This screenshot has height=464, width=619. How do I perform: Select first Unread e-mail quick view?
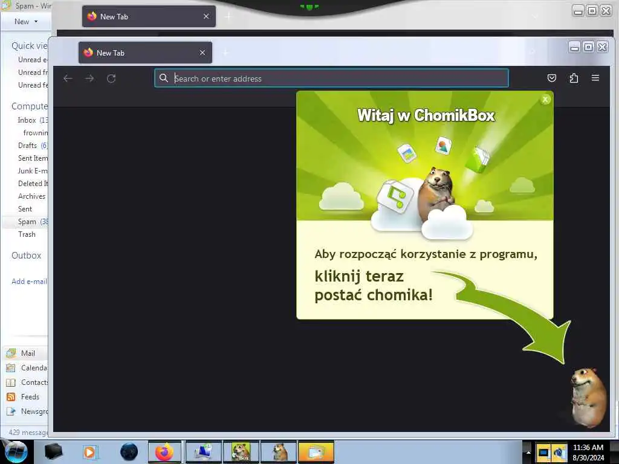pos(33,60)
